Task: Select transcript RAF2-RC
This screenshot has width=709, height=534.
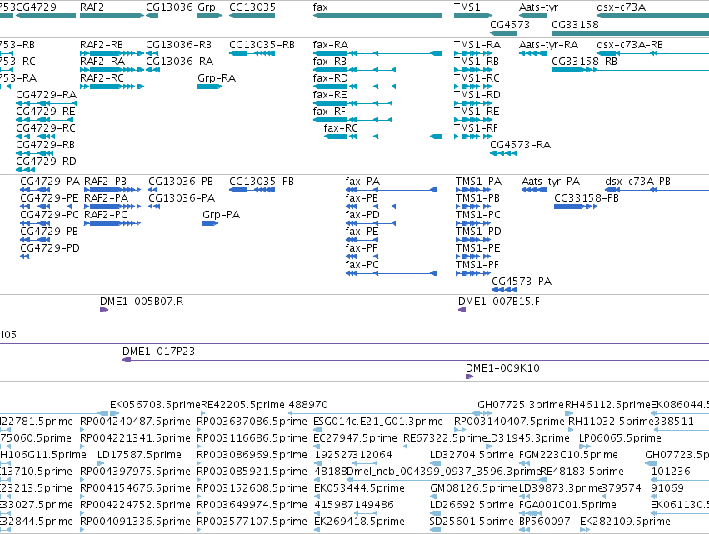Action: (112, 87)
